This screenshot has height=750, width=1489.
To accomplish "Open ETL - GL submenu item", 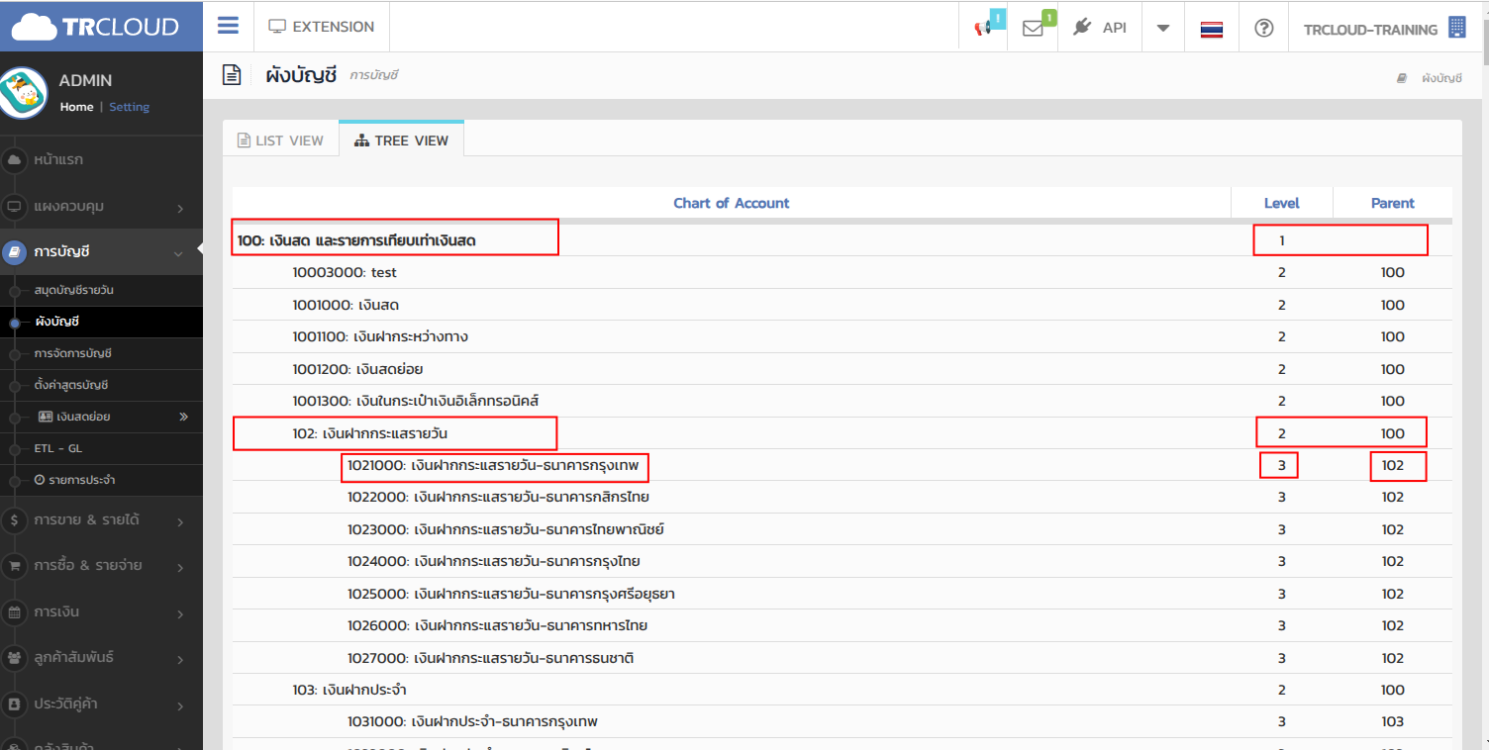I will pos(57,448).
